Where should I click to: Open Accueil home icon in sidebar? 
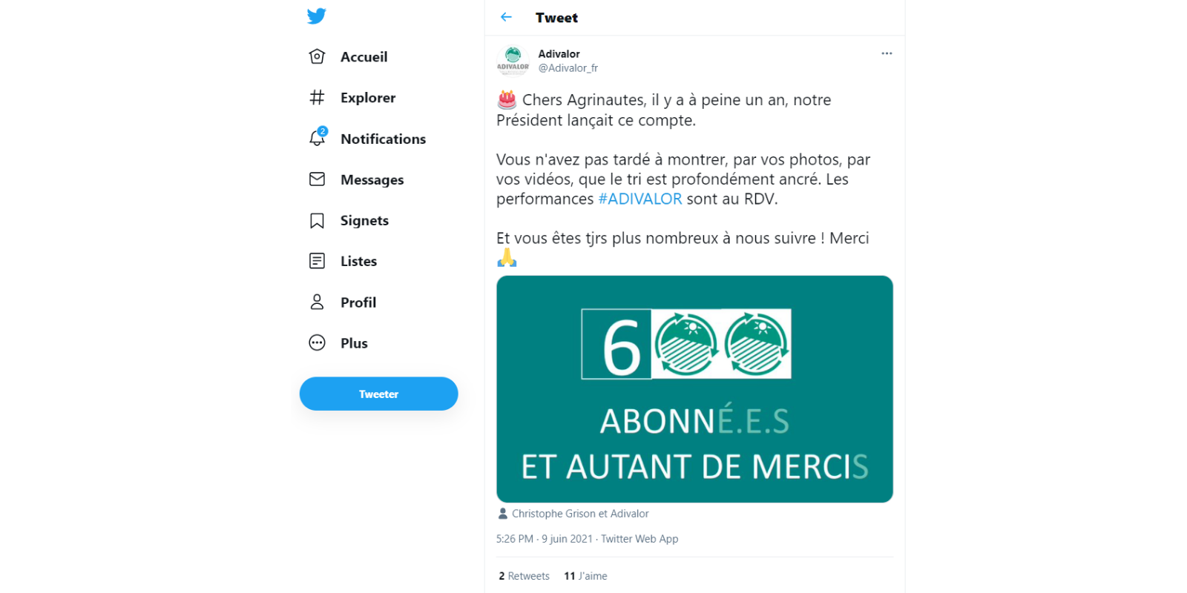click(317, 57)
